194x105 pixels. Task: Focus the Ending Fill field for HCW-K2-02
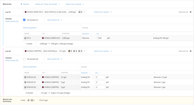coord(100,77)
